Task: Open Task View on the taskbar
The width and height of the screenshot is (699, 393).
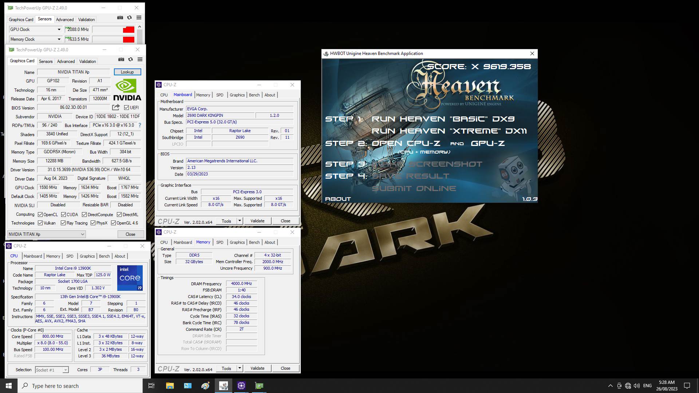Action: [x=151, y=386]
